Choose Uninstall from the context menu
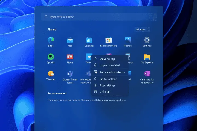The height and width of the screenshot is (131, 197). 105,91
